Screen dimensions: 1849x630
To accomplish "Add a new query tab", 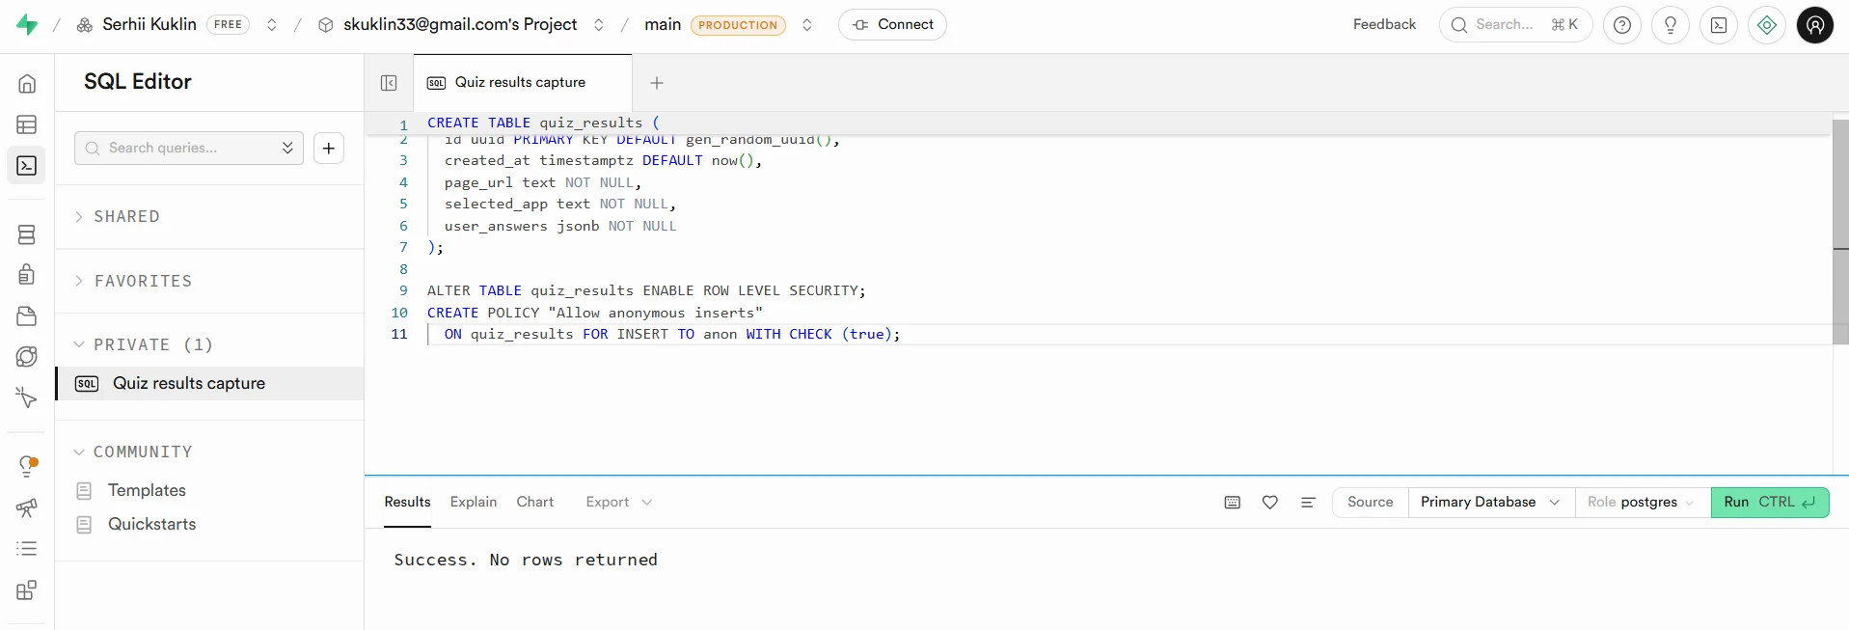I will [657, 83].
